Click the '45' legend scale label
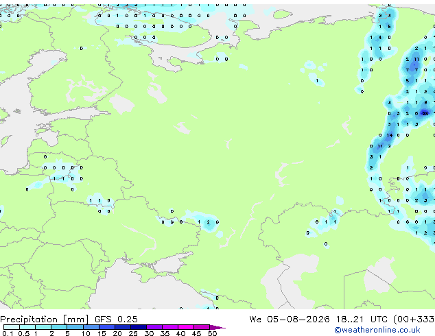Viewport: 435px width, 336px height. pos(196,333)
